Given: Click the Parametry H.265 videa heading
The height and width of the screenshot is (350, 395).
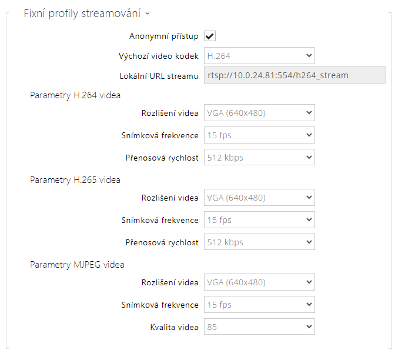Looking at the screenshot, I should tap(75, 179).
